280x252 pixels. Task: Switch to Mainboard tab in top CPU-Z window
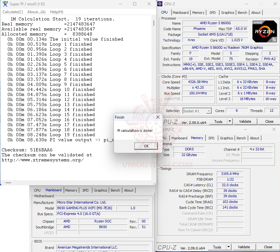(181, 13)
